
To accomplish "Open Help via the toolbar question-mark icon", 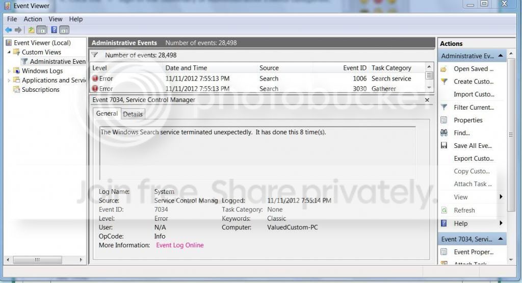I will 54,30.
